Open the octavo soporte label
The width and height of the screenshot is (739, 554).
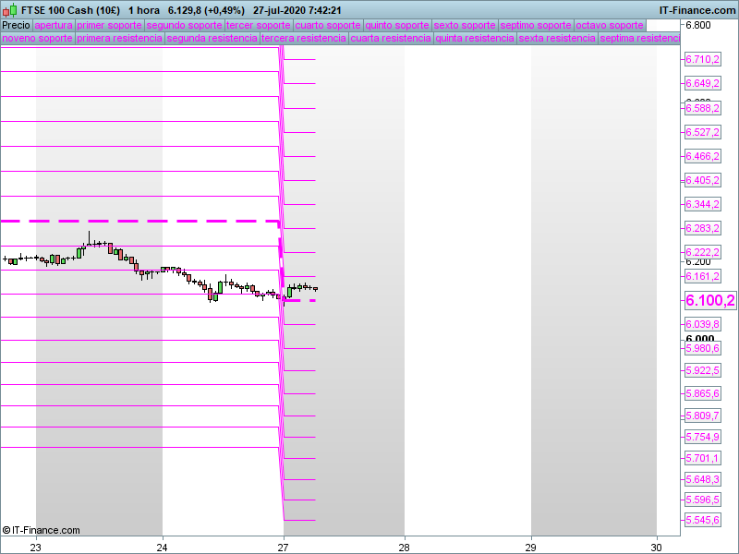tap(610, 26)
